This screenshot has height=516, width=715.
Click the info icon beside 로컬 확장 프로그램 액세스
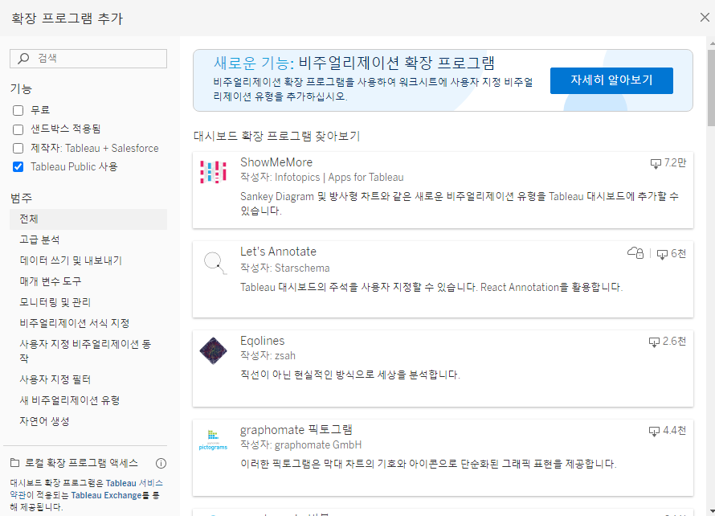click(161, 464)
